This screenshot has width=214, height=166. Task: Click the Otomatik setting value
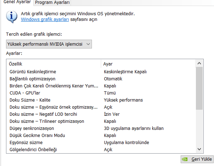pos(113,79)
